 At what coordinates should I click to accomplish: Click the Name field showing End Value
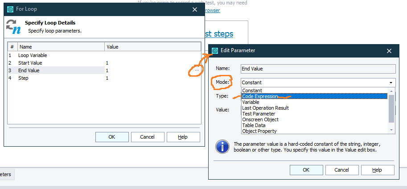point(318,69)
